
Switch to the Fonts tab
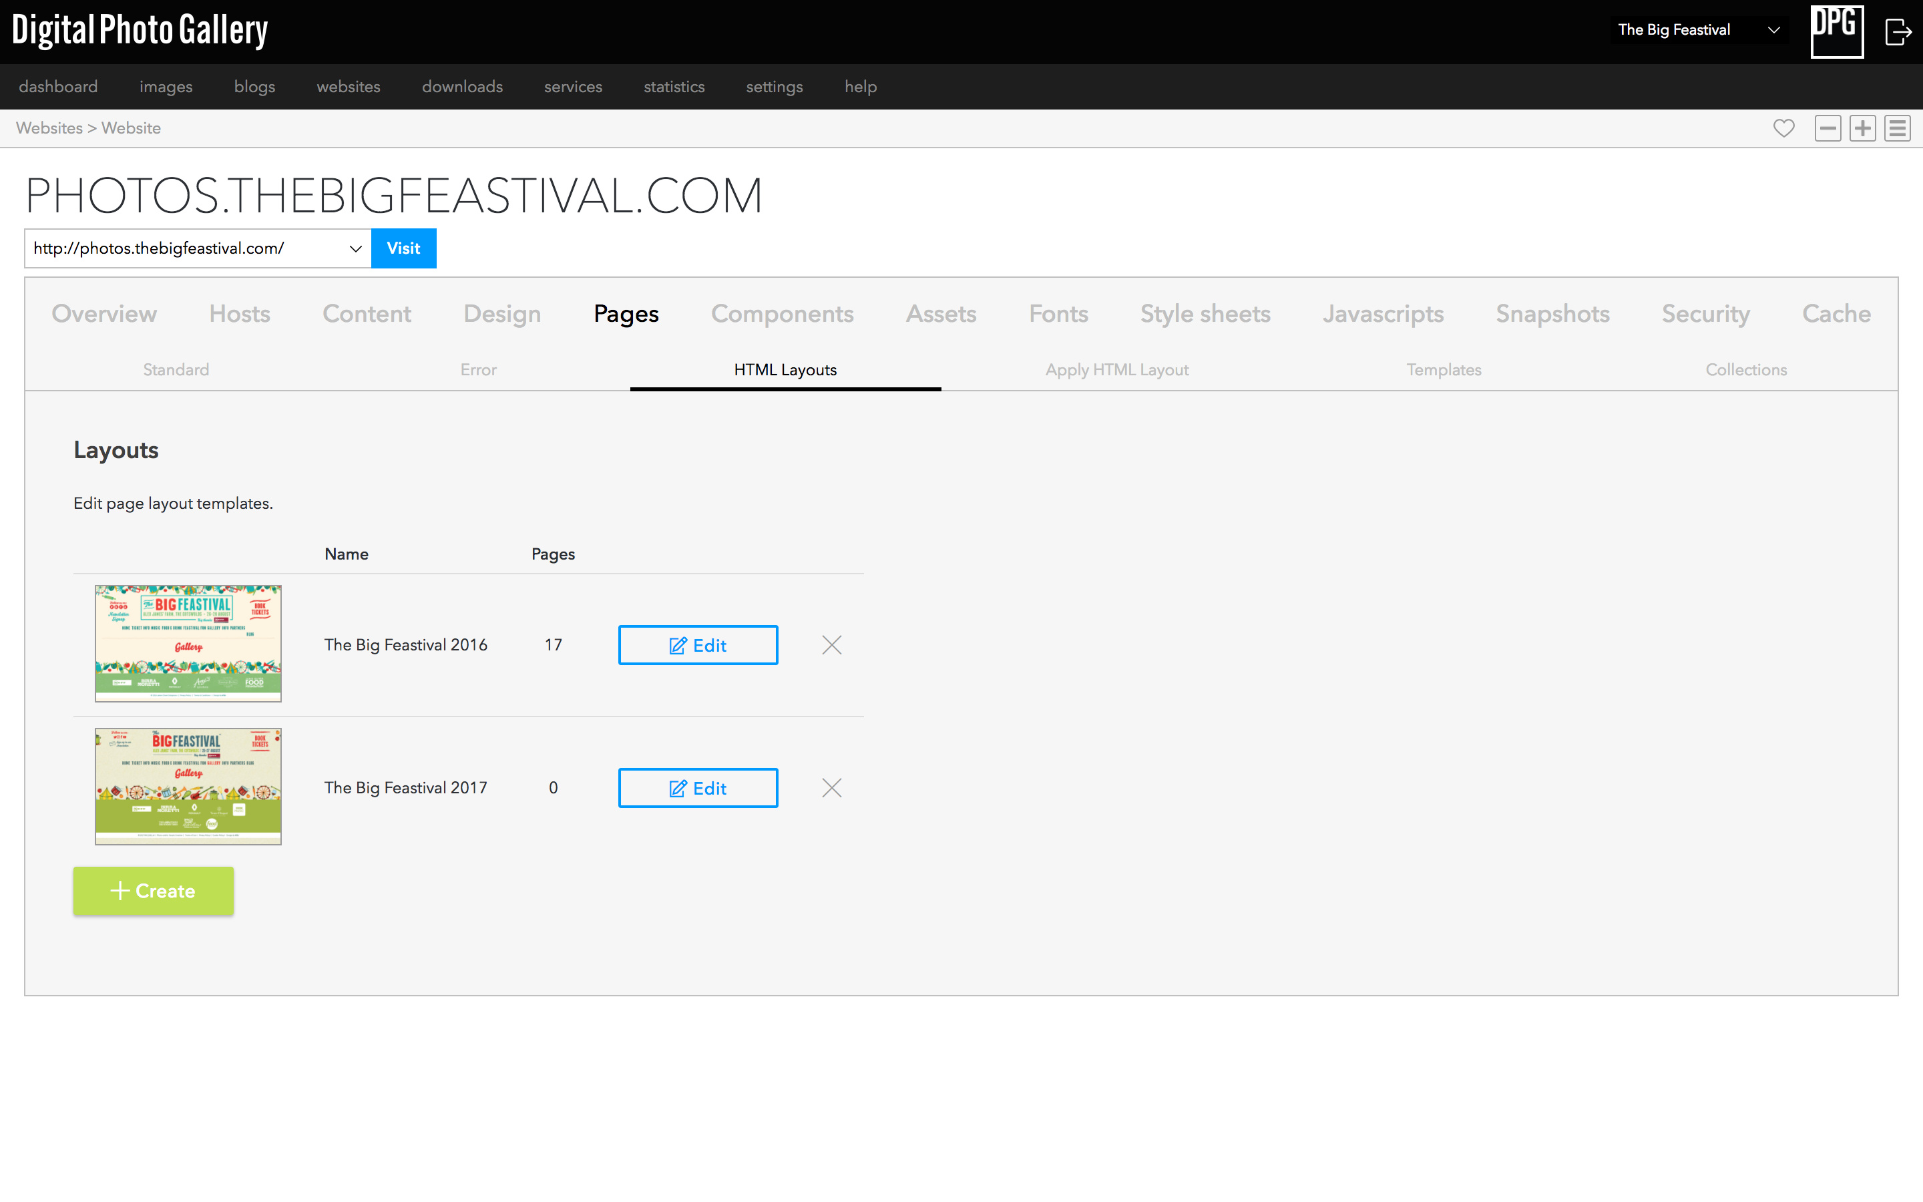point(1058,313)
